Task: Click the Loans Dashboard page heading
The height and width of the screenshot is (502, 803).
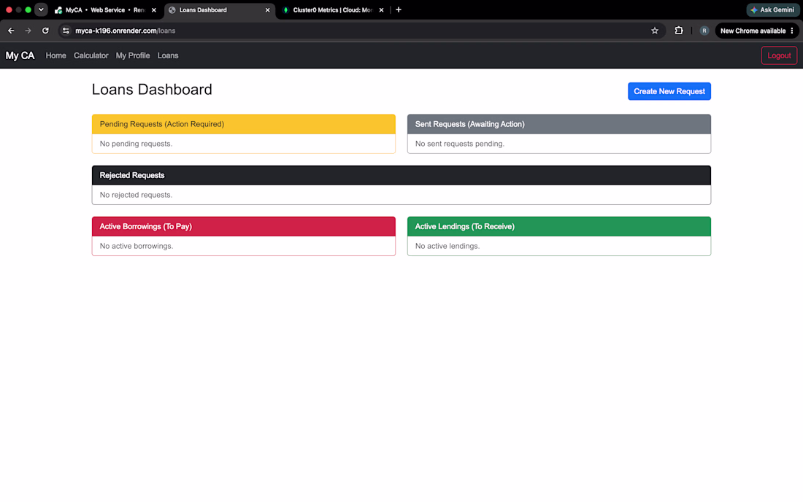Action: click(152, 90)
